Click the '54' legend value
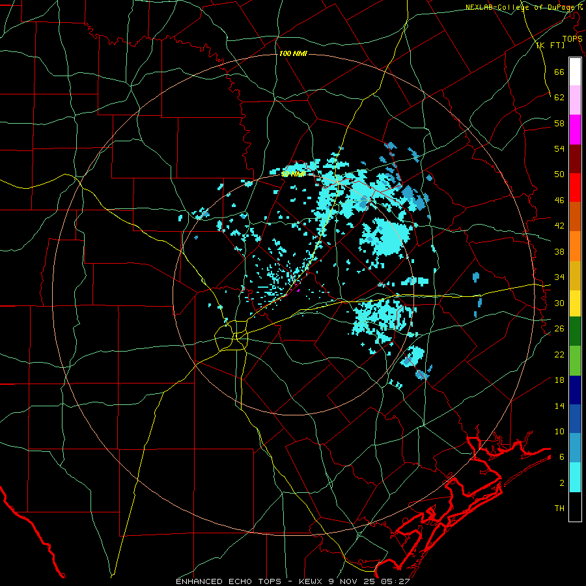The width and height of the screenshot is (586, 586). pyautogui.click(x=559, y=148)
